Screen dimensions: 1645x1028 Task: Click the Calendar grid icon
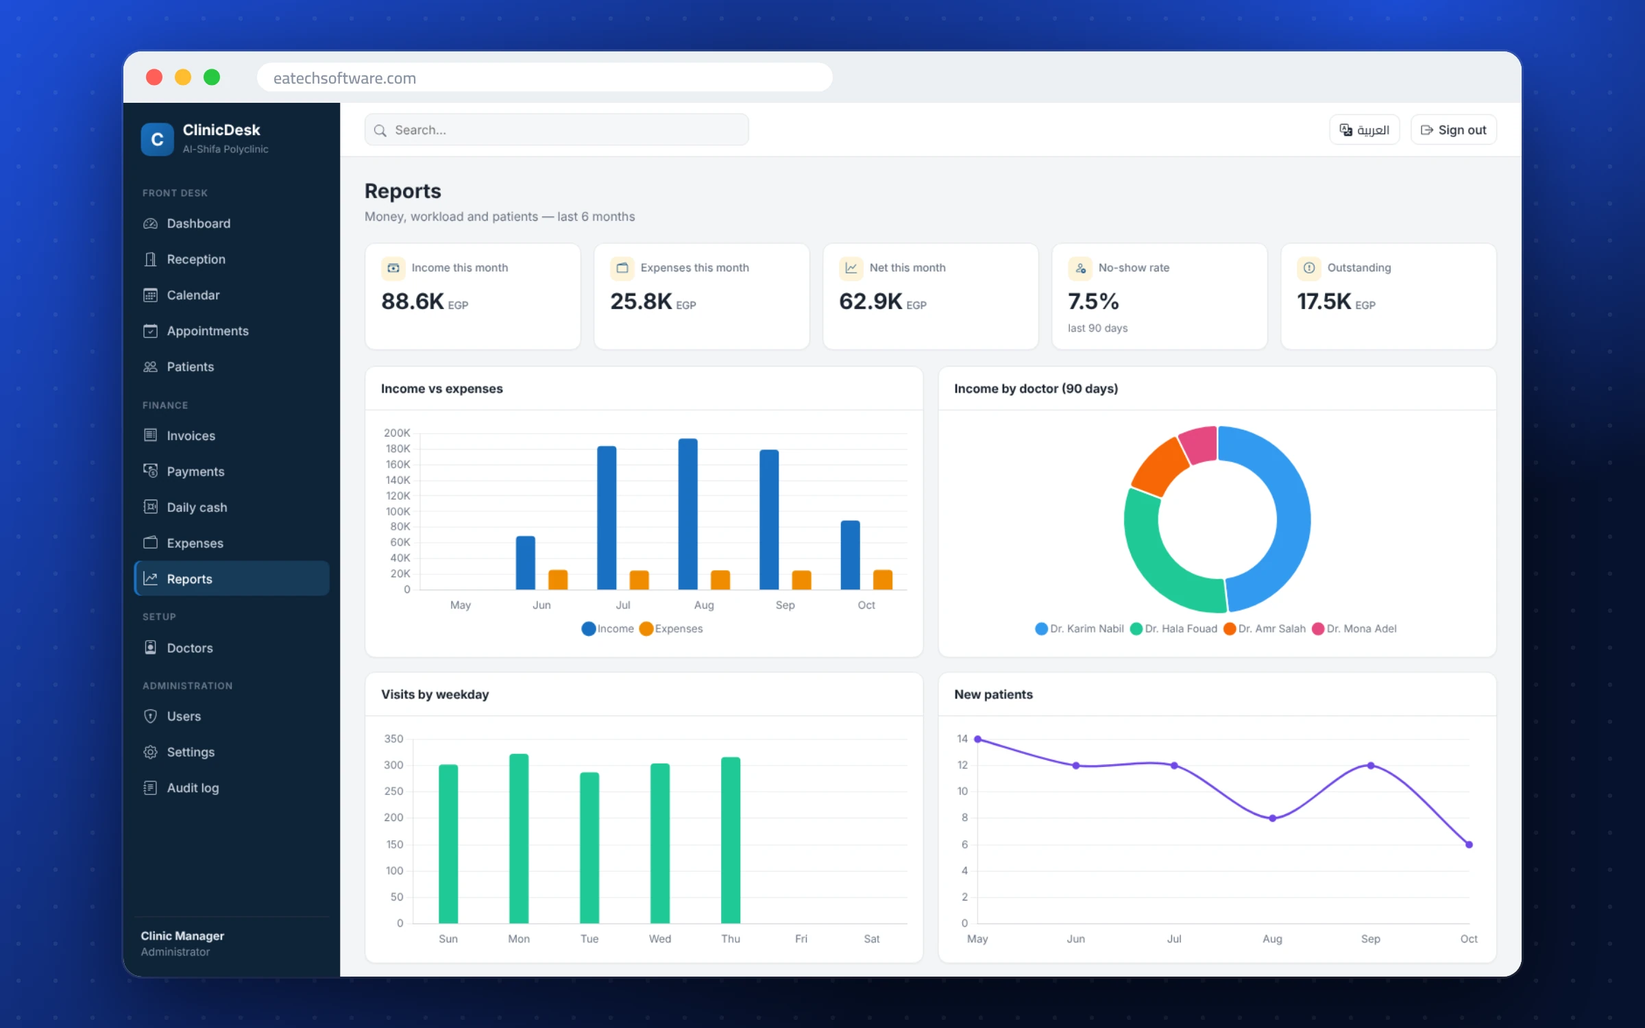pos(150,295)
